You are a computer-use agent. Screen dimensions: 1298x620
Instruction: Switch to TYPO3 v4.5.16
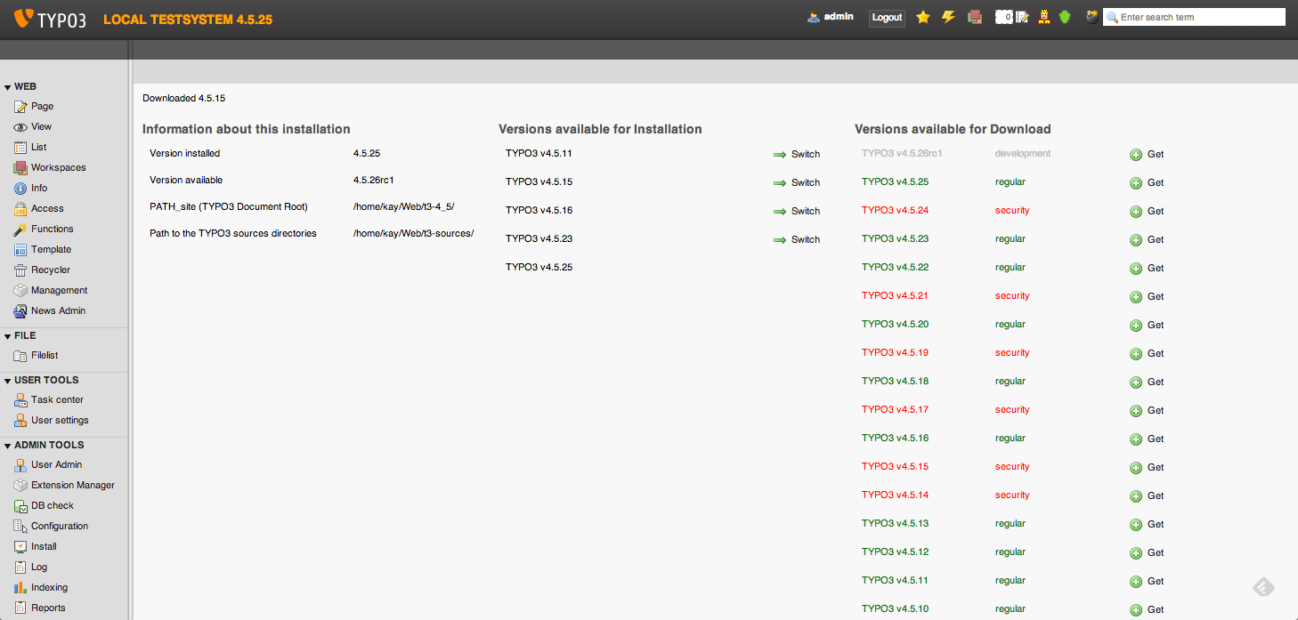tap(797, 212)
